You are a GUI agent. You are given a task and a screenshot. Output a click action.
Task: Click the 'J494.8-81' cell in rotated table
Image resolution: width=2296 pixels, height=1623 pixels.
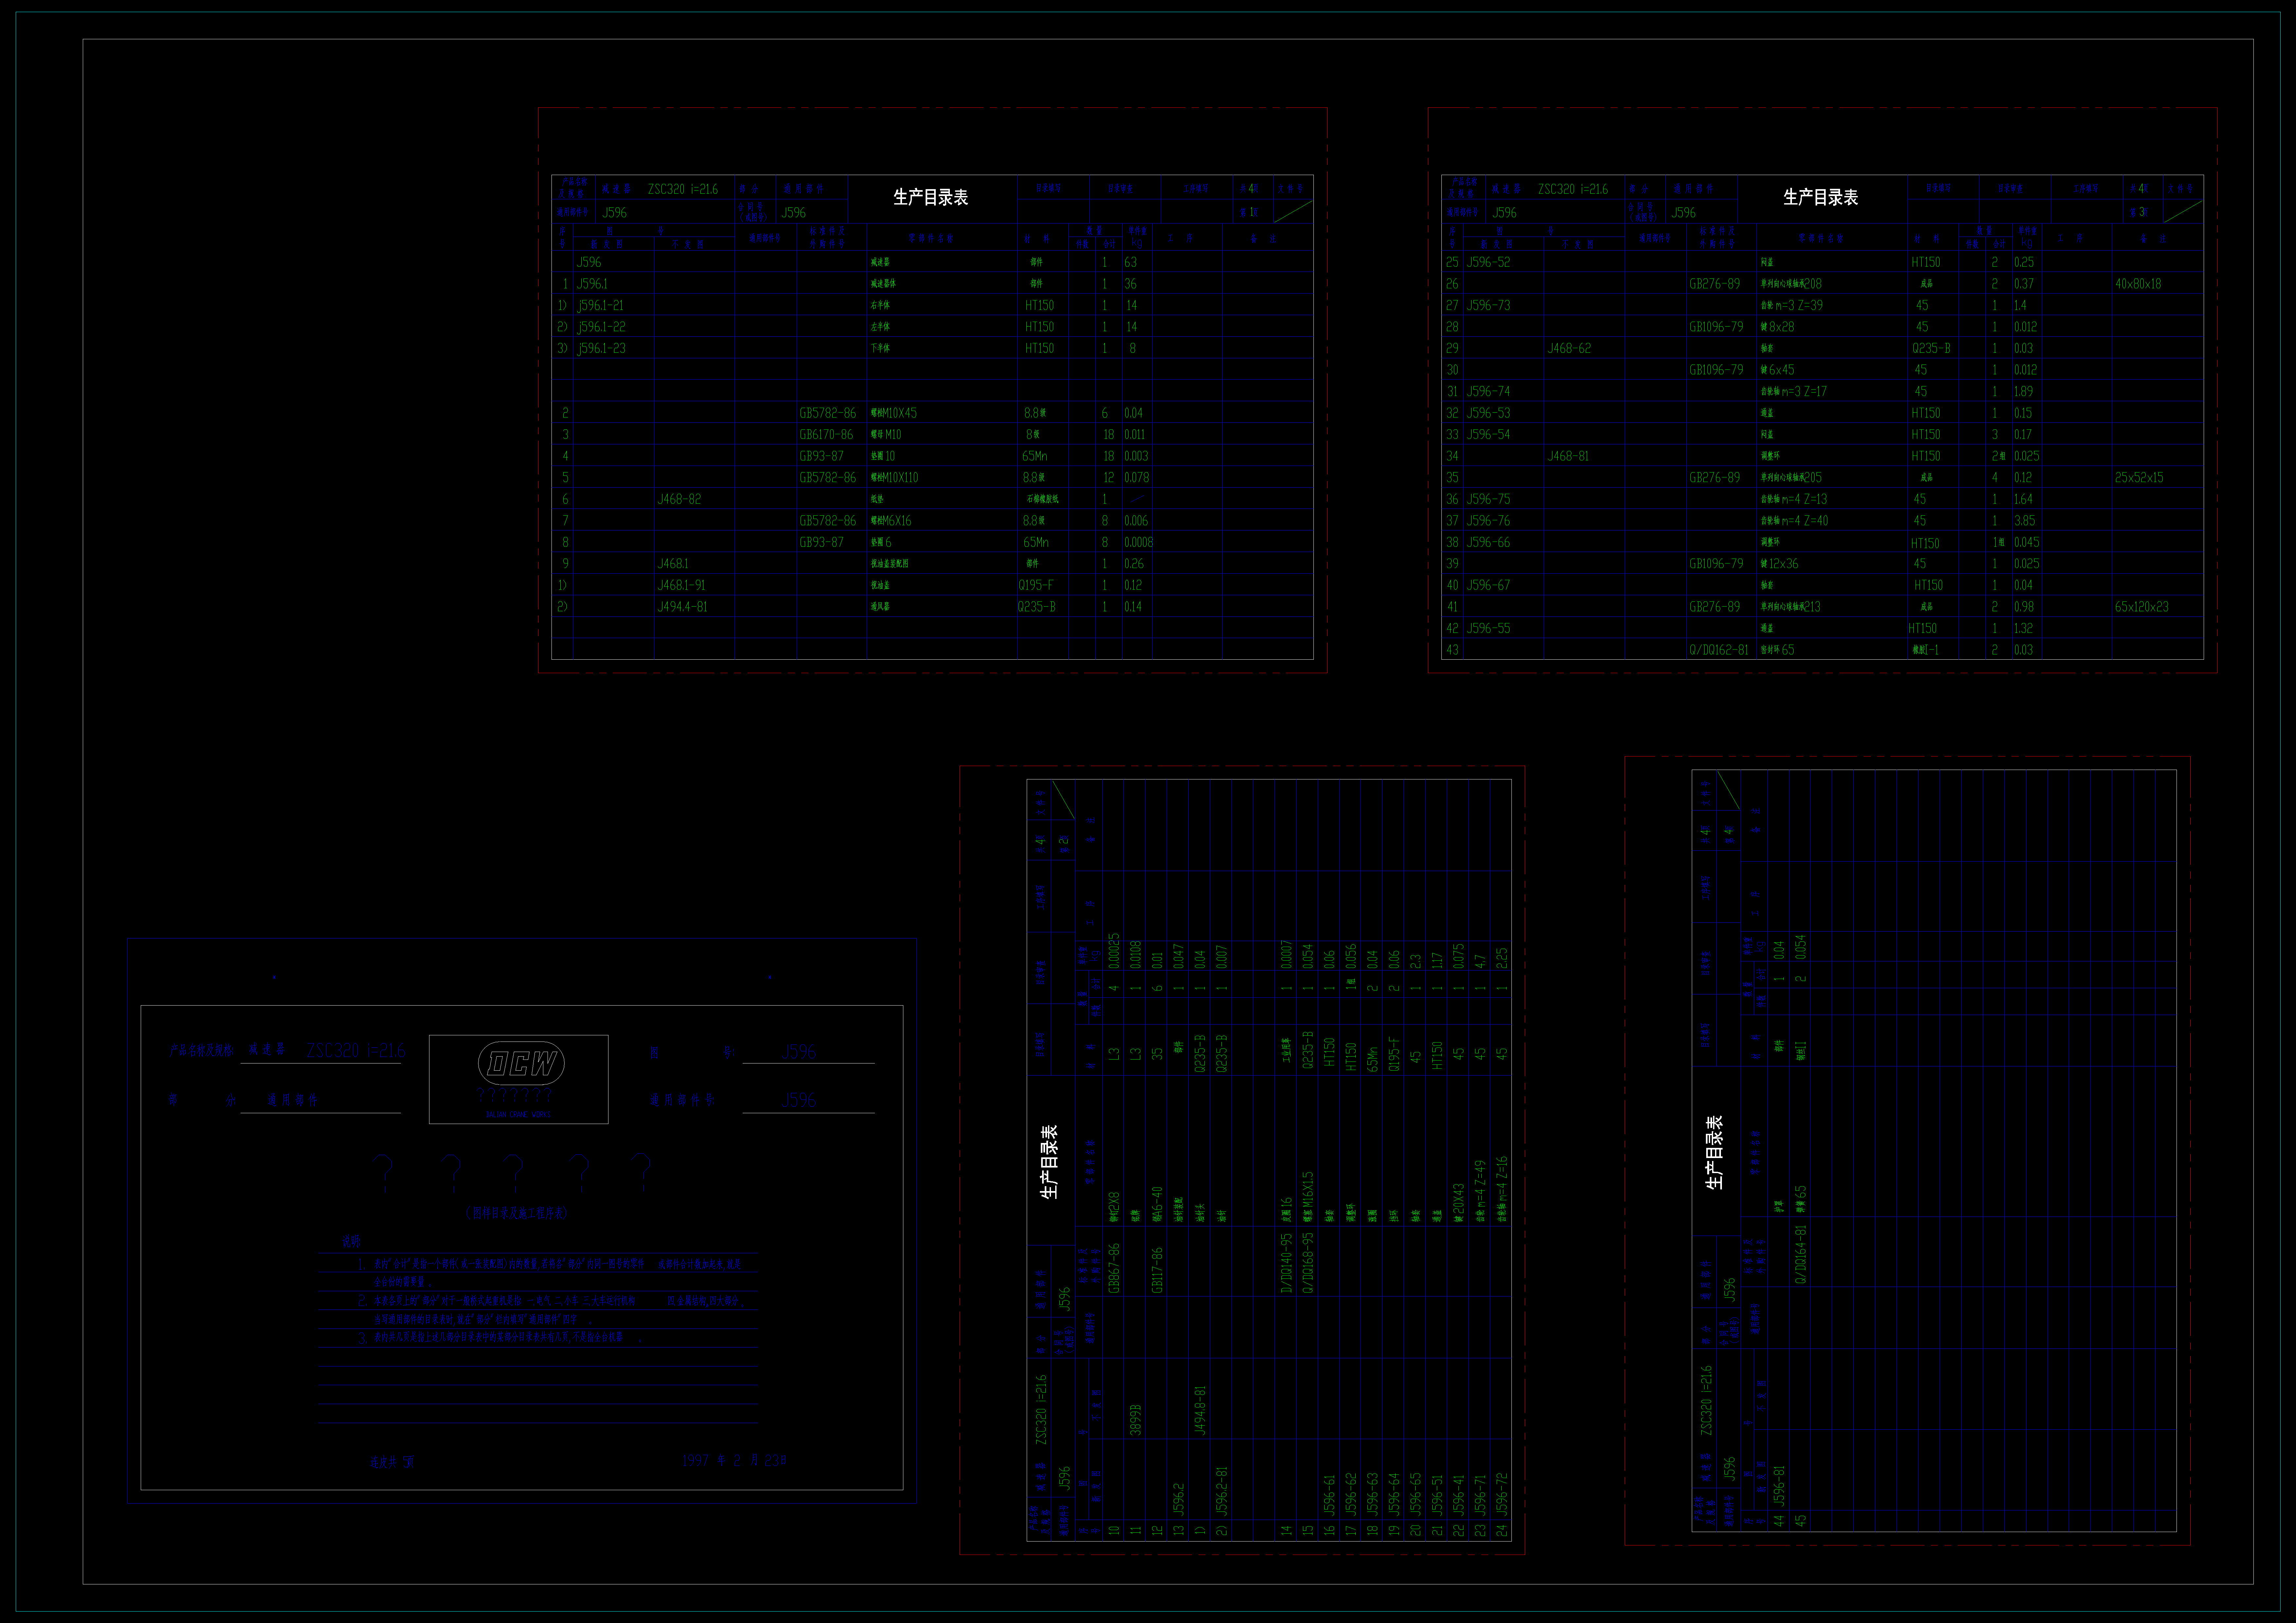[1200, 1410]
